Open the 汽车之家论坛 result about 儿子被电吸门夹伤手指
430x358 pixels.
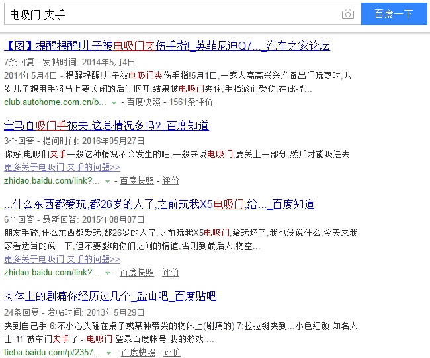(167, 46)
